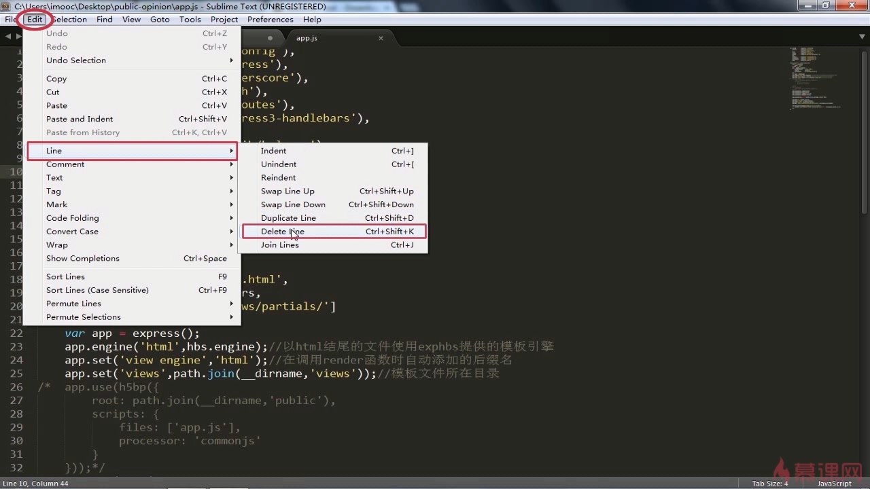The image size is (870, 489).
Task: Open the Goto menu
Action: [160, 19]
